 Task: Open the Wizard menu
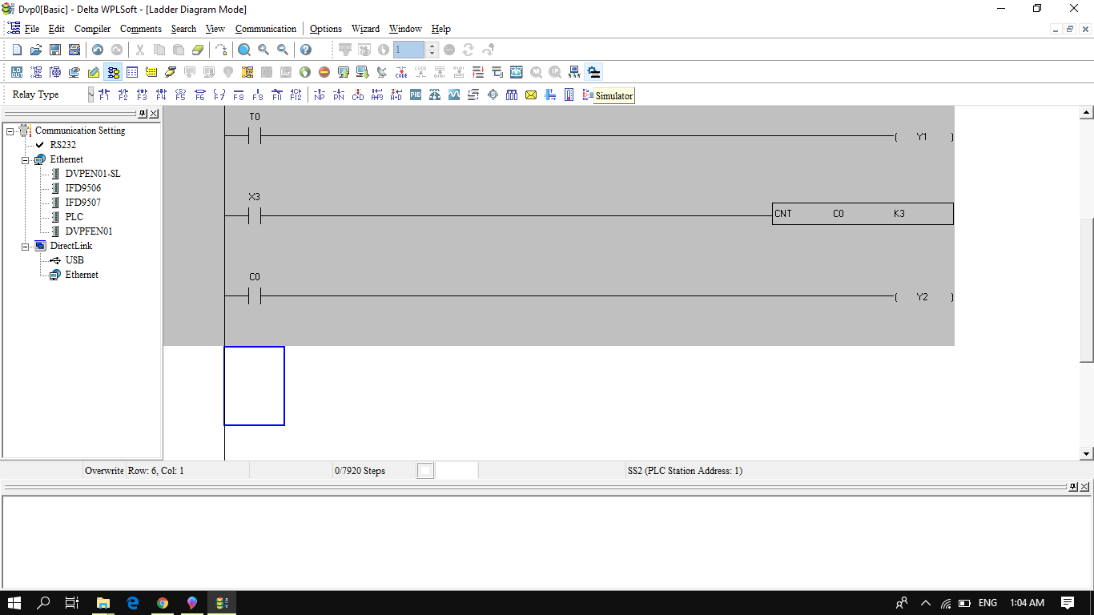365,29
